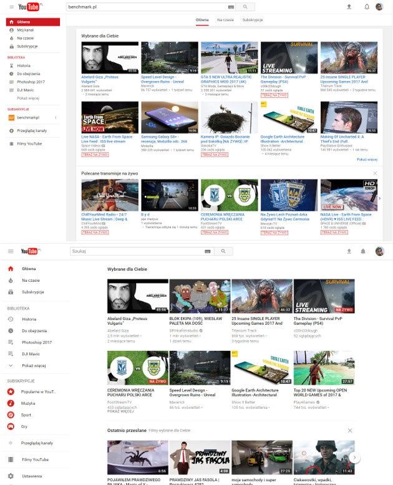Expand Pokaż więcej under DJI Mavic in upper sidebar
The width and height of the screenshot is (393, 485).
point(28,98)
